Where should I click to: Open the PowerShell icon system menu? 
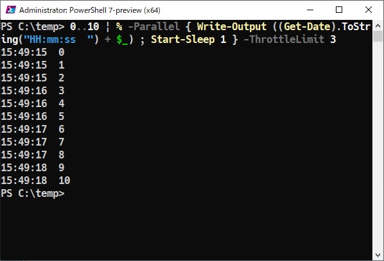coord(11,10)
